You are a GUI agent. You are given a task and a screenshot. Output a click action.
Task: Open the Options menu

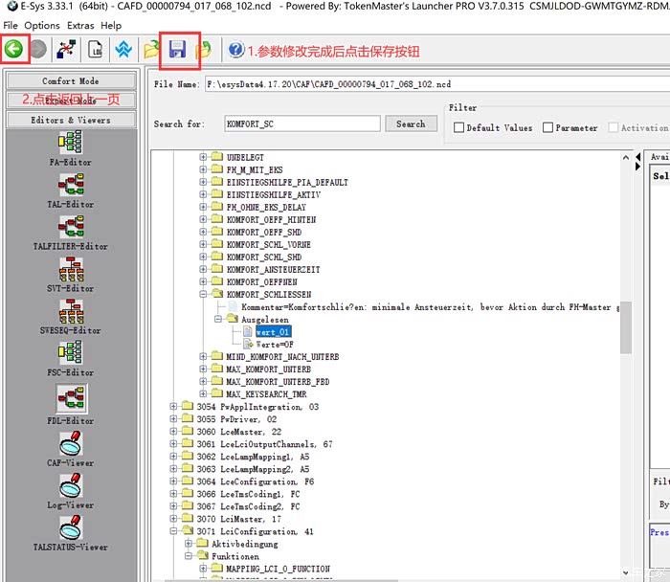[x=42, y=25]
